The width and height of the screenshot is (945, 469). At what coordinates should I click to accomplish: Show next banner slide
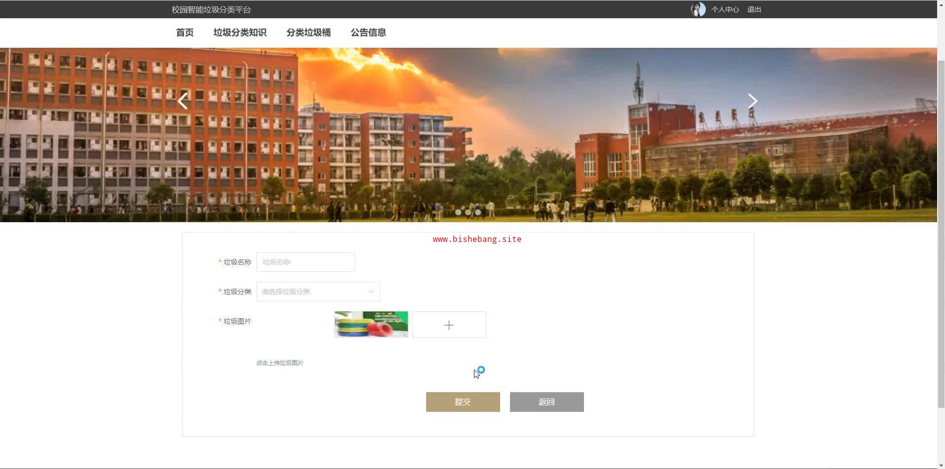tap(752, 101)
